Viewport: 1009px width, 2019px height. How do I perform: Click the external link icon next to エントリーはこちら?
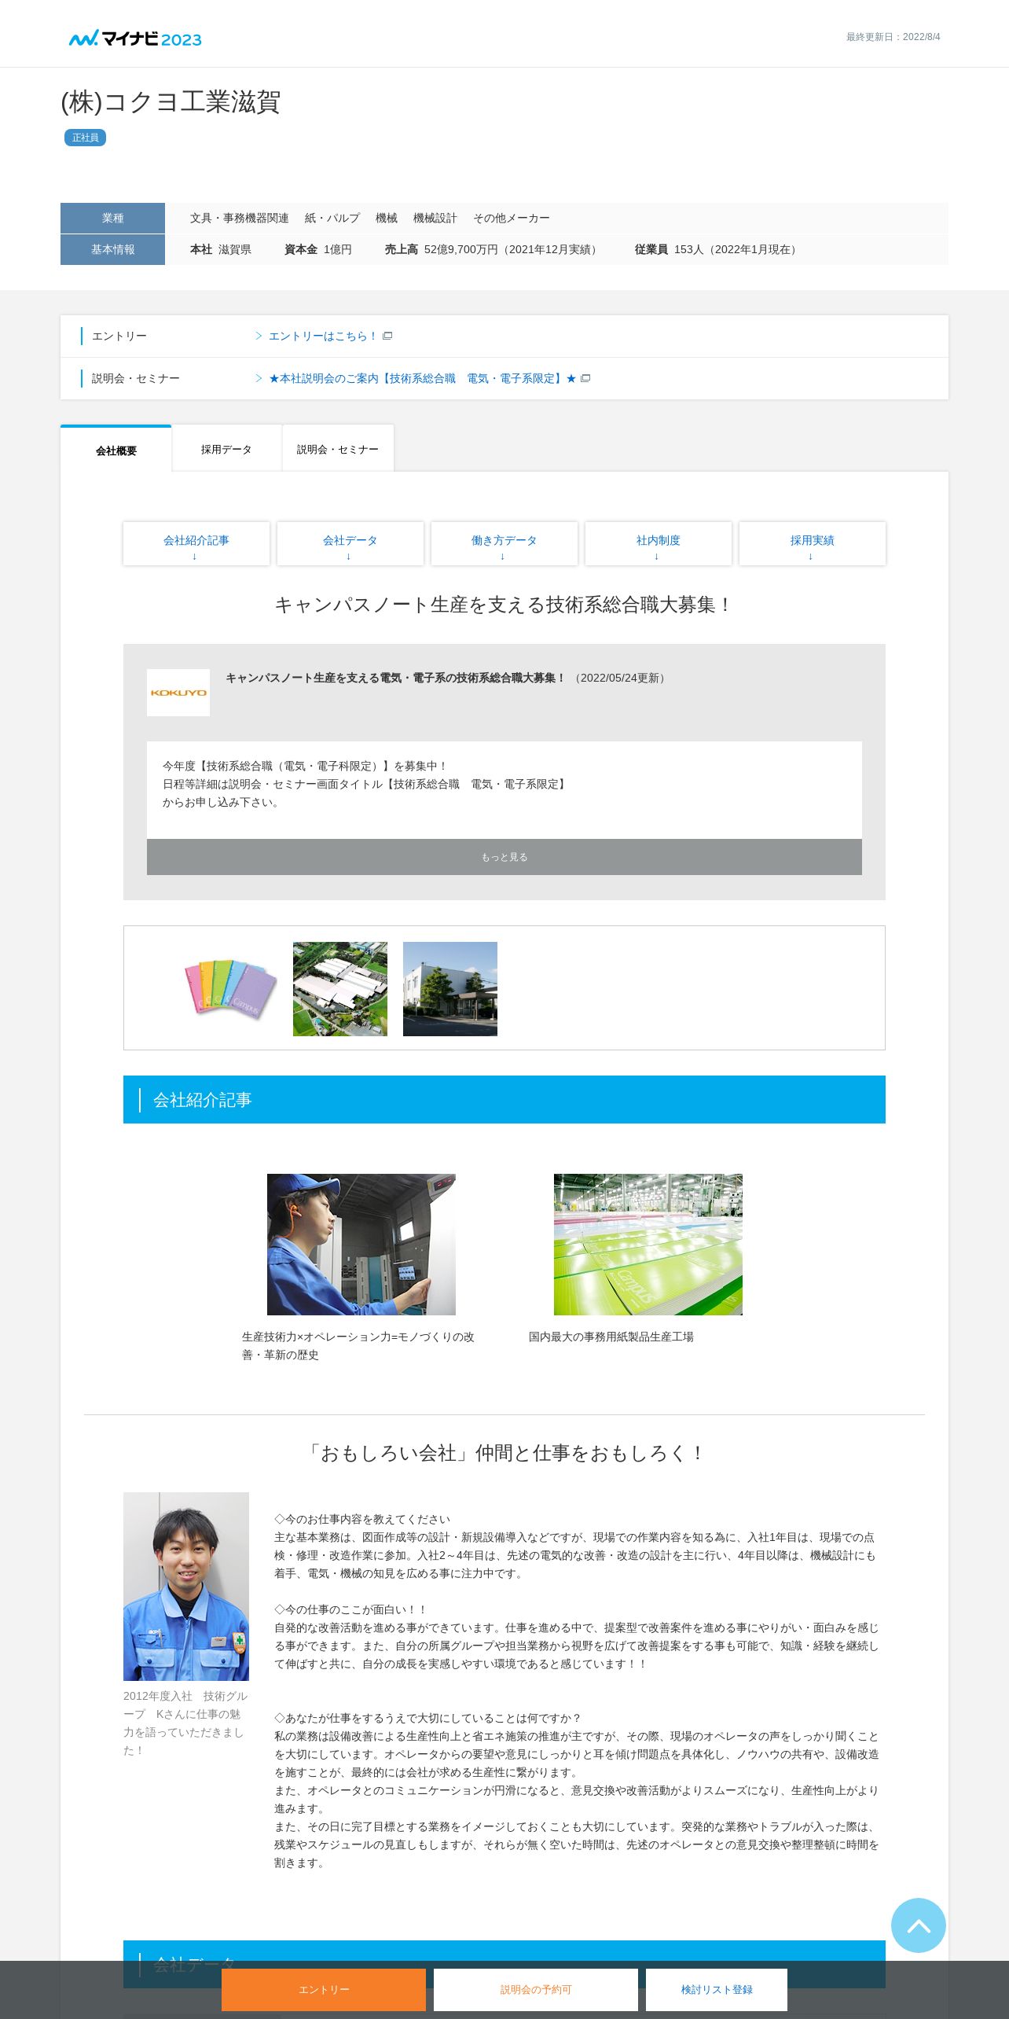(x=387, y=336)
